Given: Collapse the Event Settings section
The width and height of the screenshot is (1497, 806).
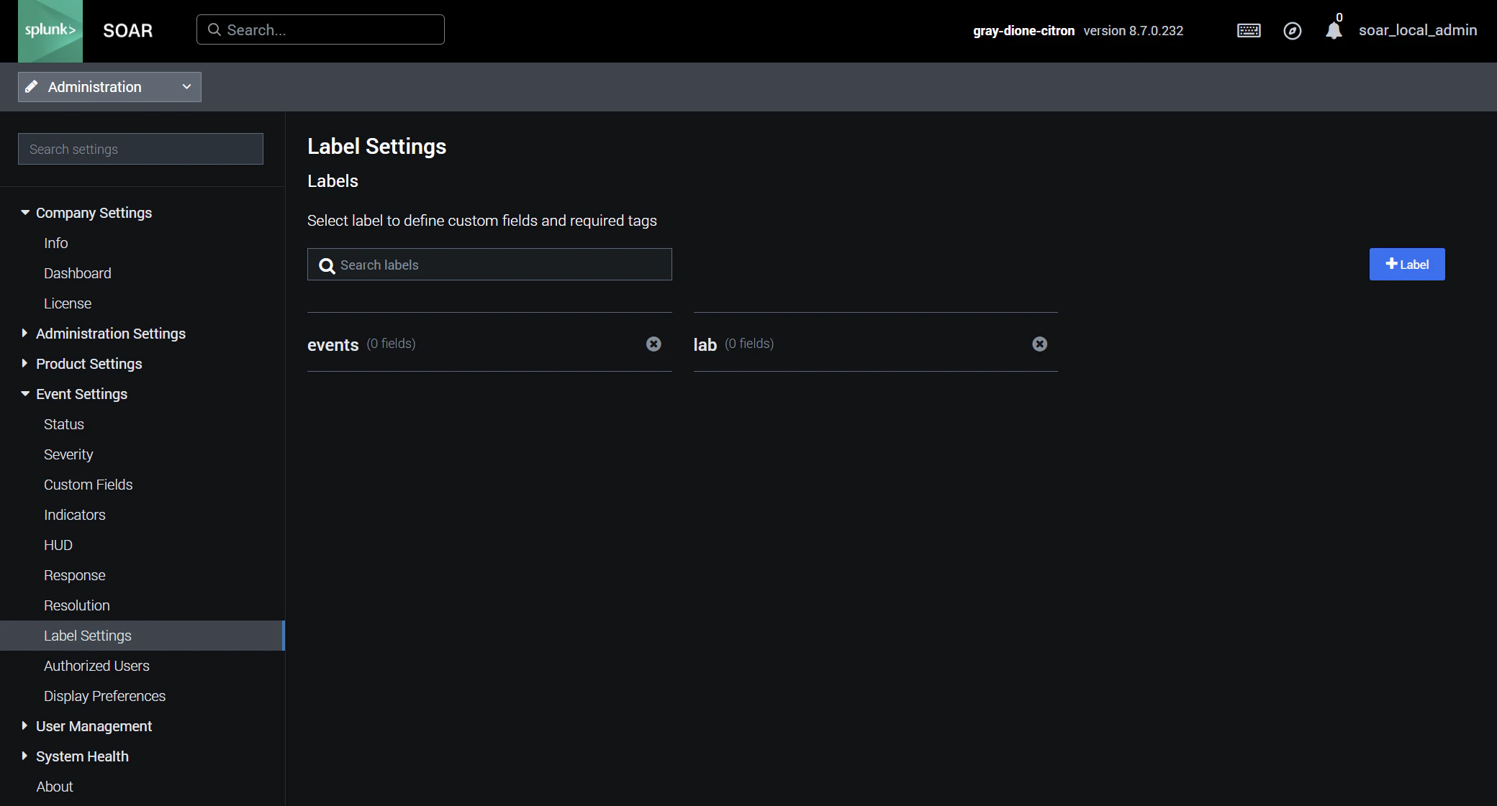Looking at the screenshot, I should [24, 394].
